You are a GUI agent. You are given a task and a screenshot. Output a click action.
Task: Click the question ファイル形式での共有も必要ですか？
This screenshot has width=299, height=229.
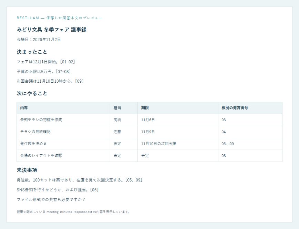(x=51, y=200)
